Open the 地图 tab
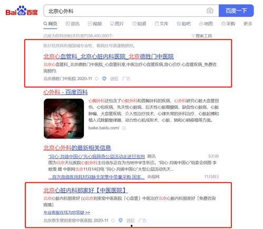 (206, 24)
